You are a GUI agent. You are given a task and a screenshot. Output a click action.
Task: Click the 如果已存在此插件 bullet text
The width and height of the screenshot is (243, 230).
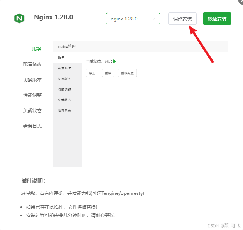pyautogui.click(x=62, y=207)
